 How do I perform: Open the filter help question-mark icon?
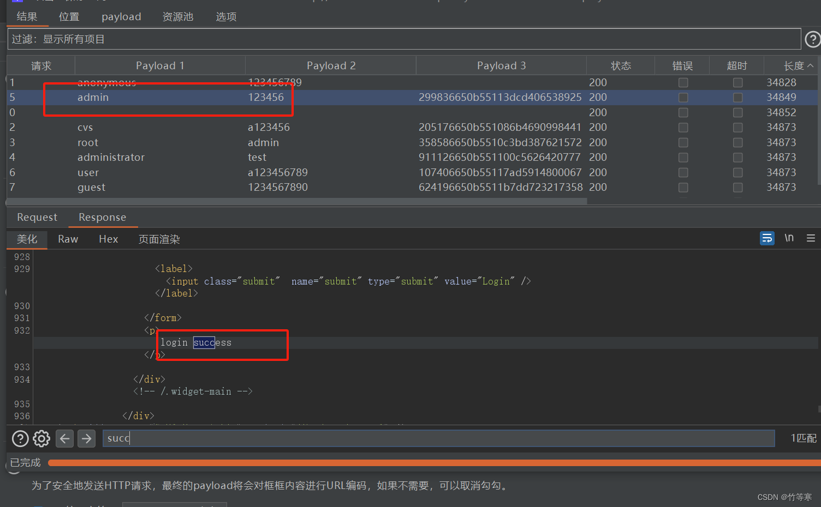812,39
